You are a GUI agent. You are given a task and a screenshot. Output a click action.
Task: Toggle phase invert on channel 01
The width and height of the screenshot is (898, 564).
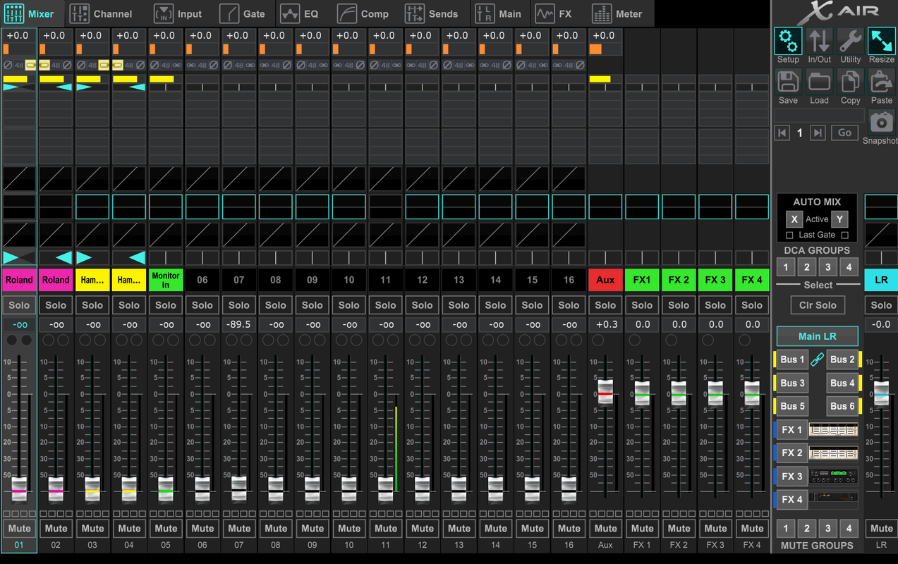(8, 65)
